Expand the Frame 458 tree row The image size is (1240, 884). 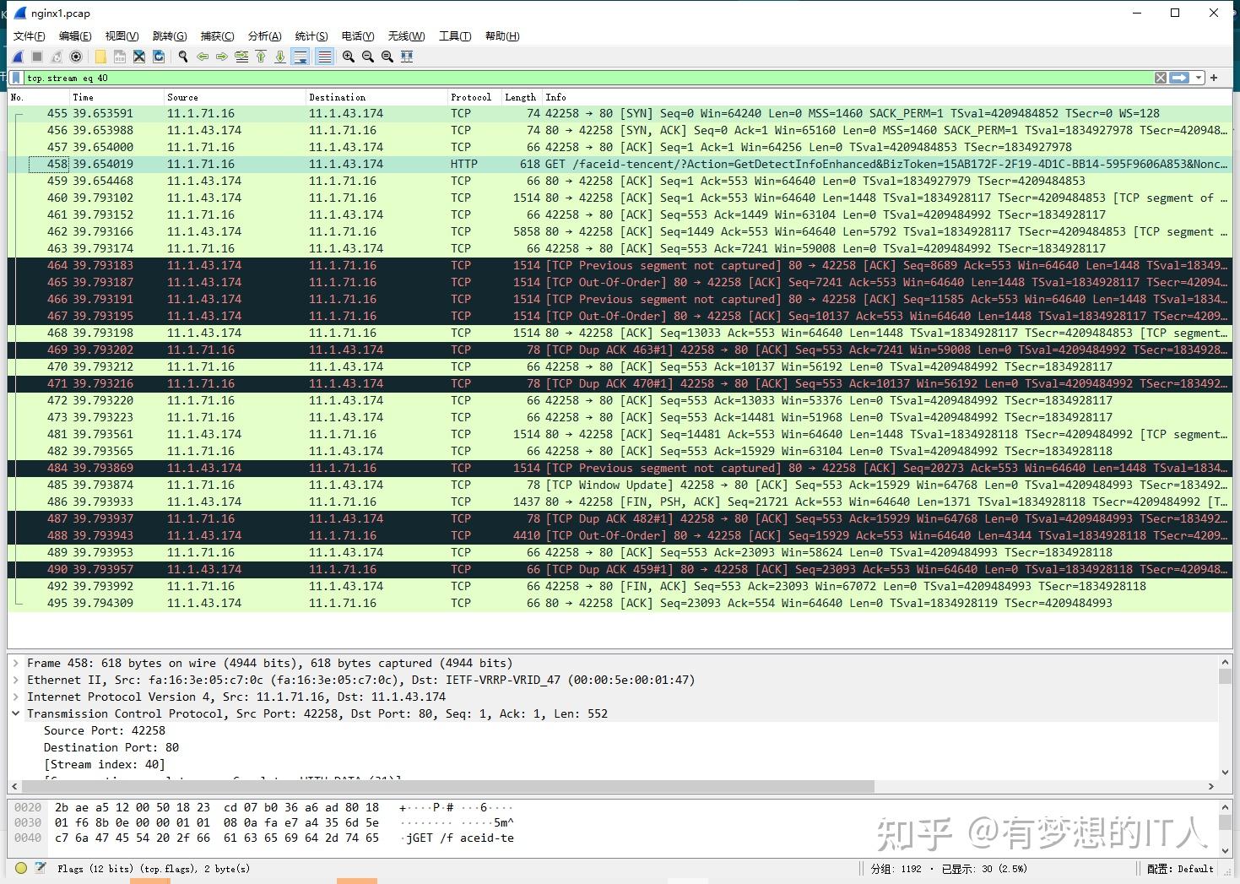[16, 663]
